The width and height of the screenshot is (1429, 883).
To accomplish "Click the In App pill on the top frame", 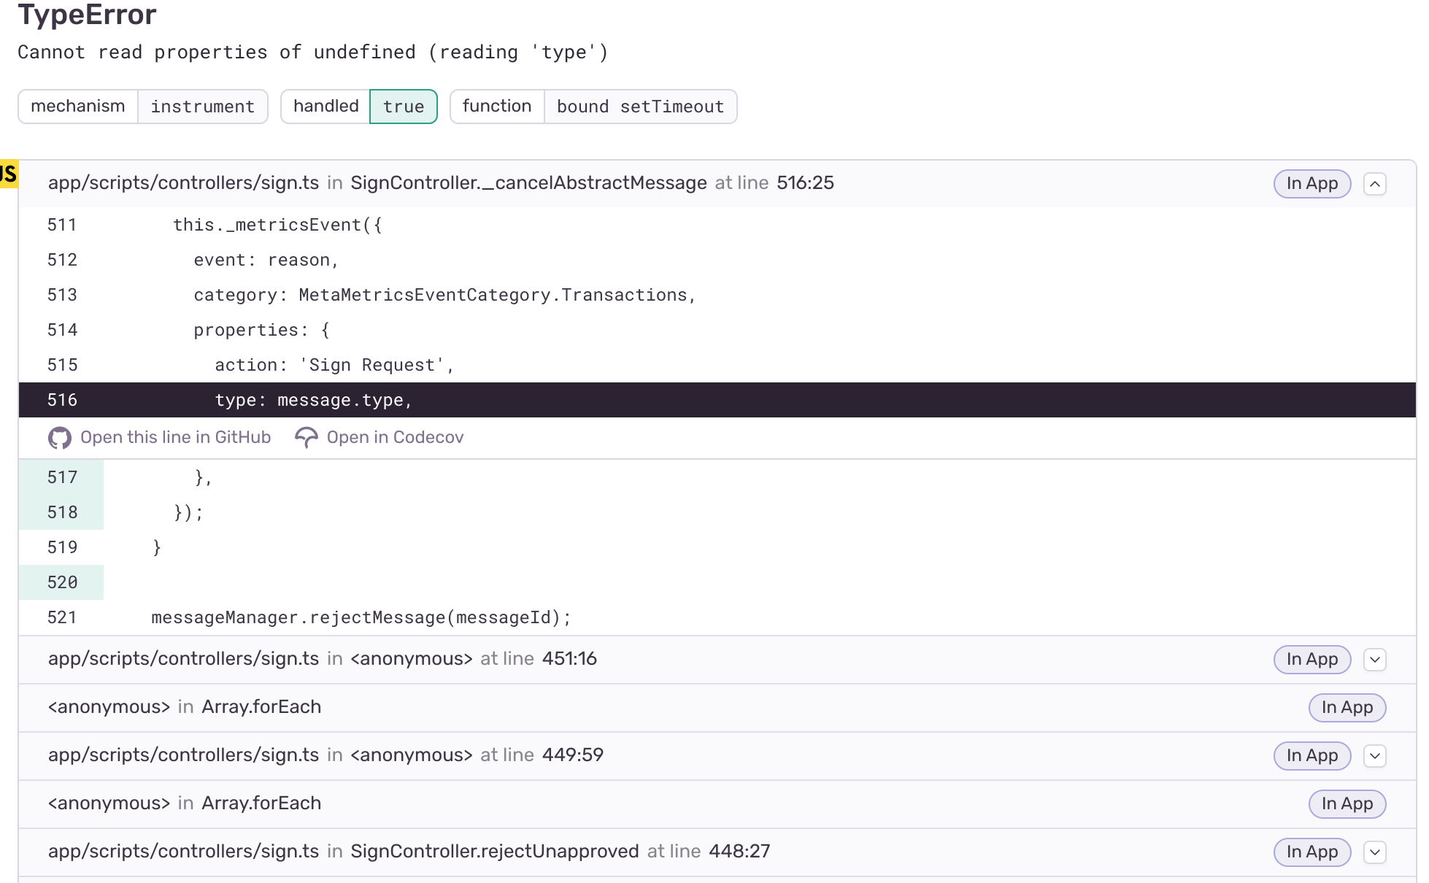I will tap(1311, 183).
